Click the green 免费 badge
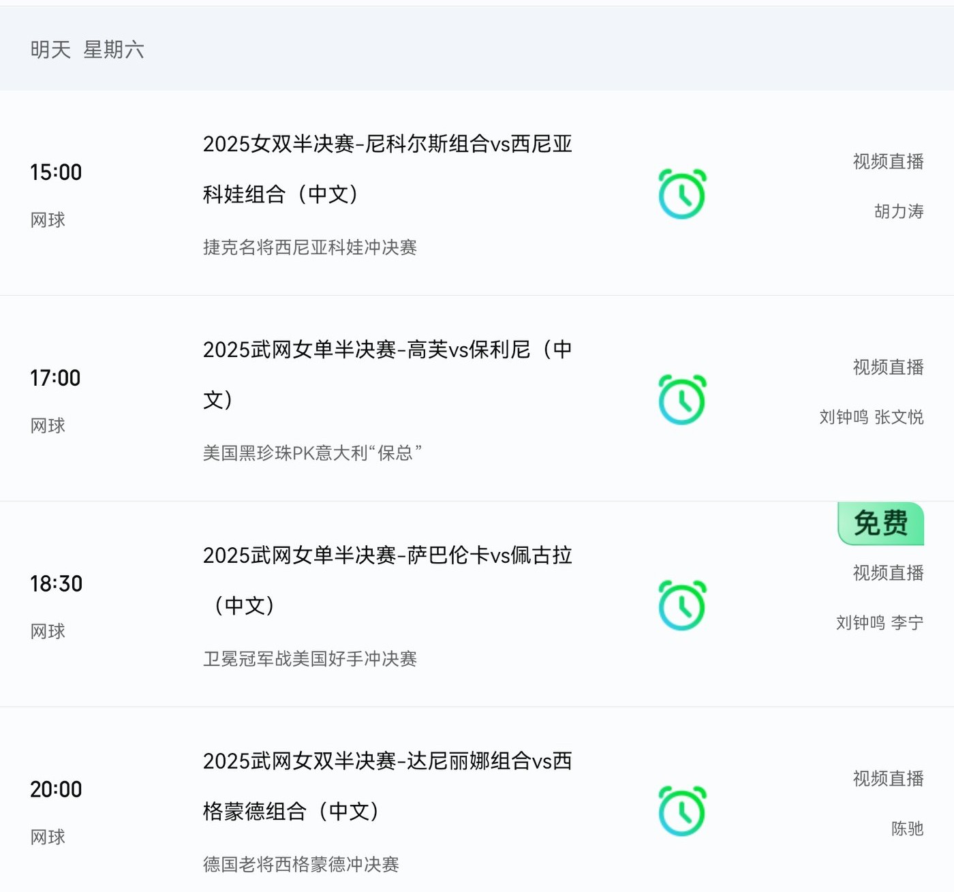Image resolution: width=954 pixels, height=892 pixels. [x=880, y=523]
